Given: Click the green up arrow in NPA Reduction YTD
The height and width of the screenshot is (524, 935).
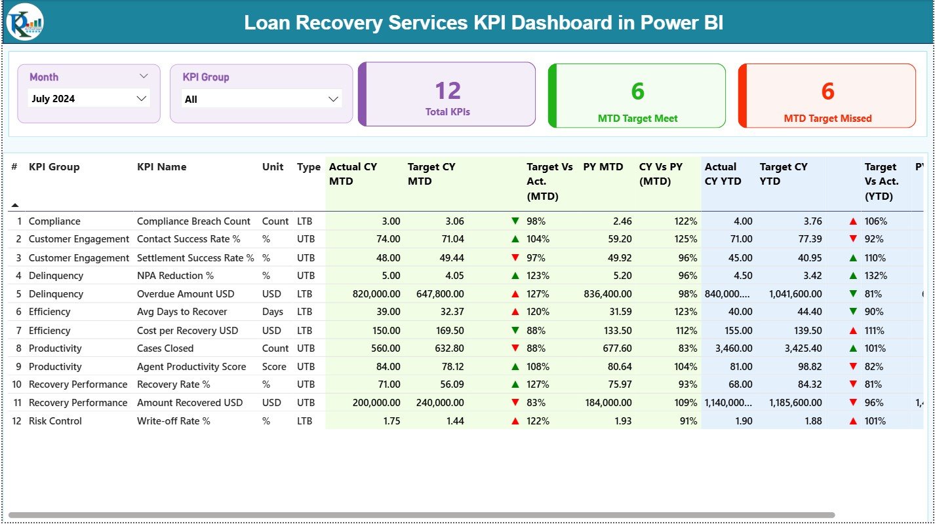Looking at the screenshot, I should click(x=854, y=275).
